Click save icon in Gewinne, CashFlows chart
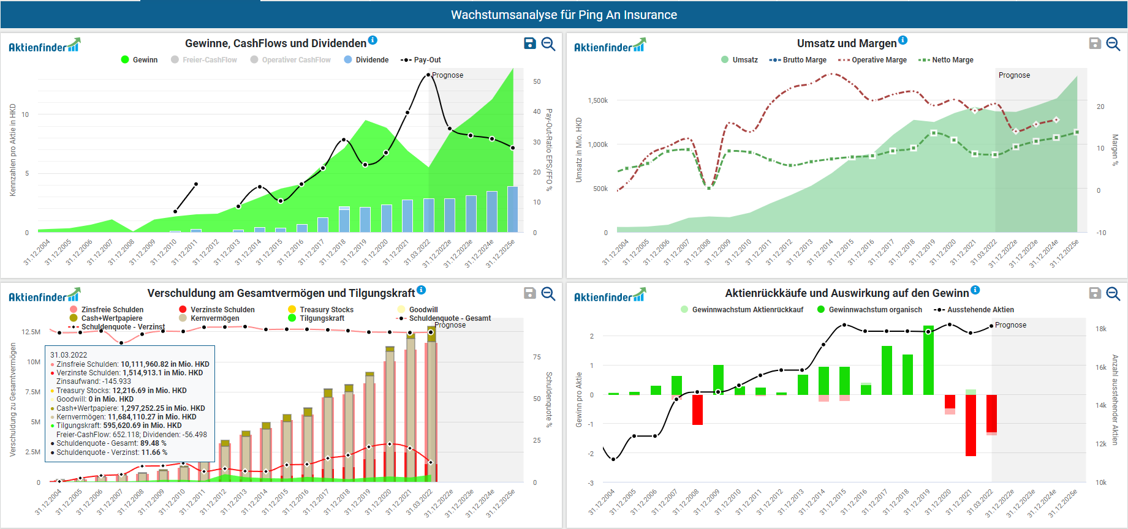Screen dimensions: 1128x529 [530, 43]
